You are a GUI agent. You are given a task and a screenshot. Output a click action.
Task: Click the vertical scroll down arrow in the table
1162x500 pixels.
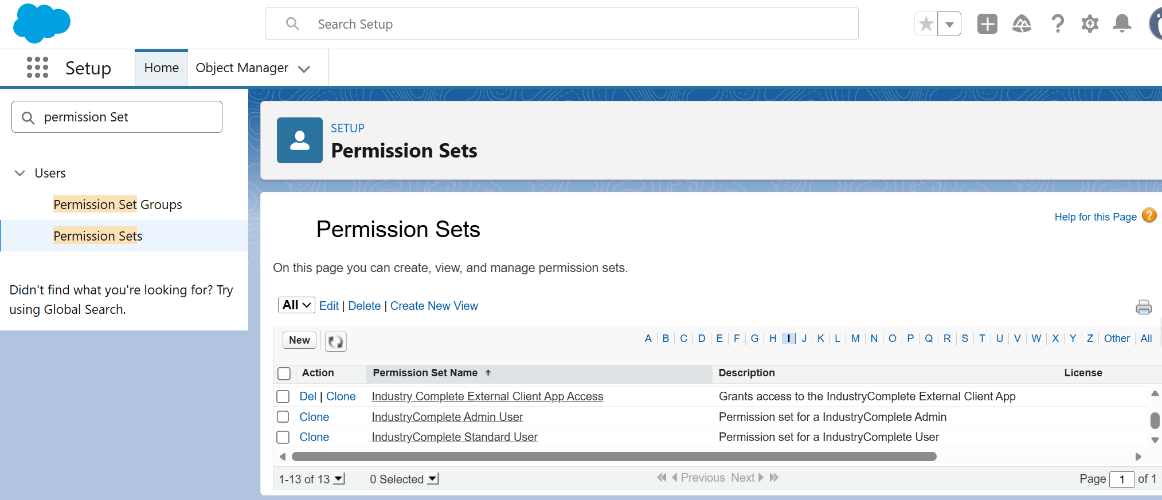pos(1155,440)
